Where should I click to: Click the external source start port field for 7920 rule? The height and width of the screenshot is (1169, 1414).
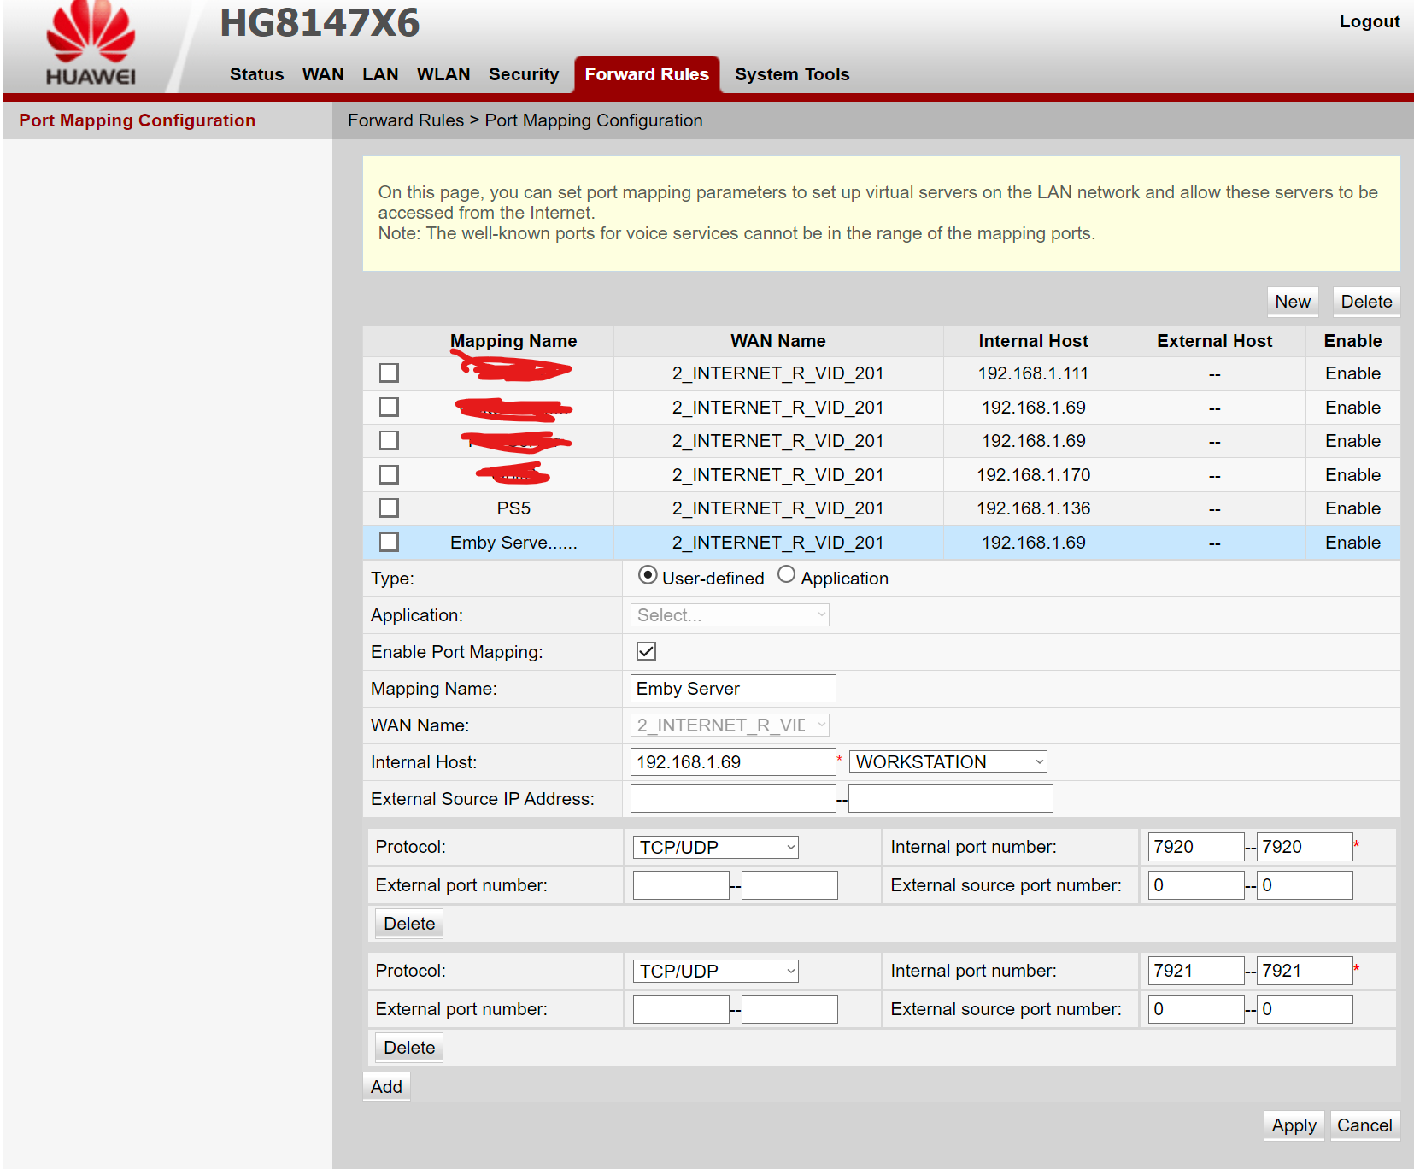(x=1196, y=885)
